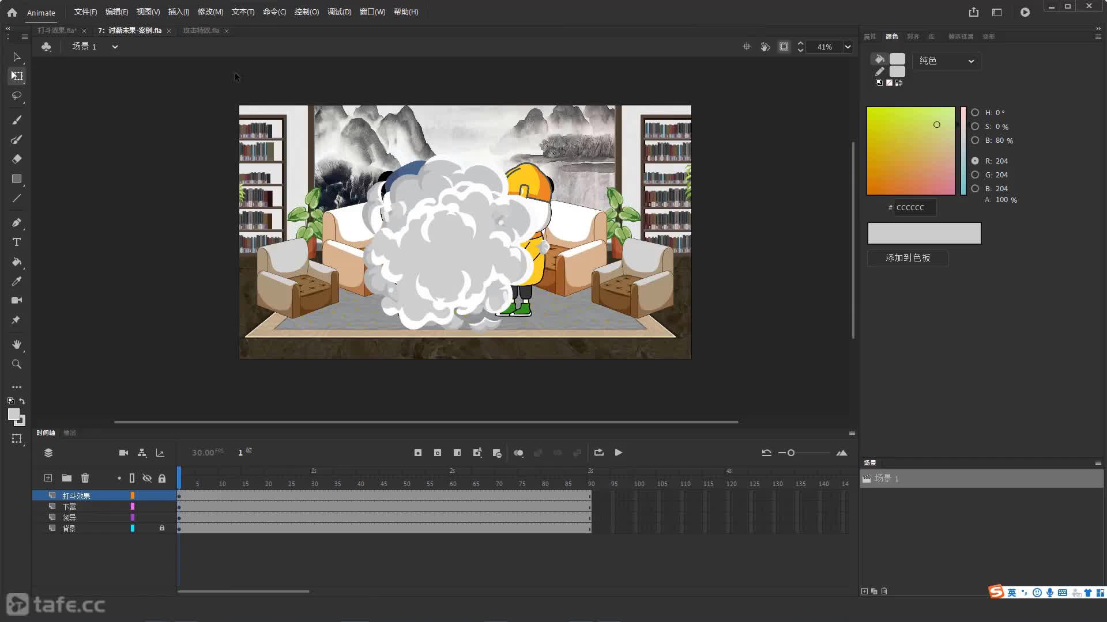Collapse the right panels double arrow
Viewport: 1107px width, 622px height.
tap(1098, 28)
